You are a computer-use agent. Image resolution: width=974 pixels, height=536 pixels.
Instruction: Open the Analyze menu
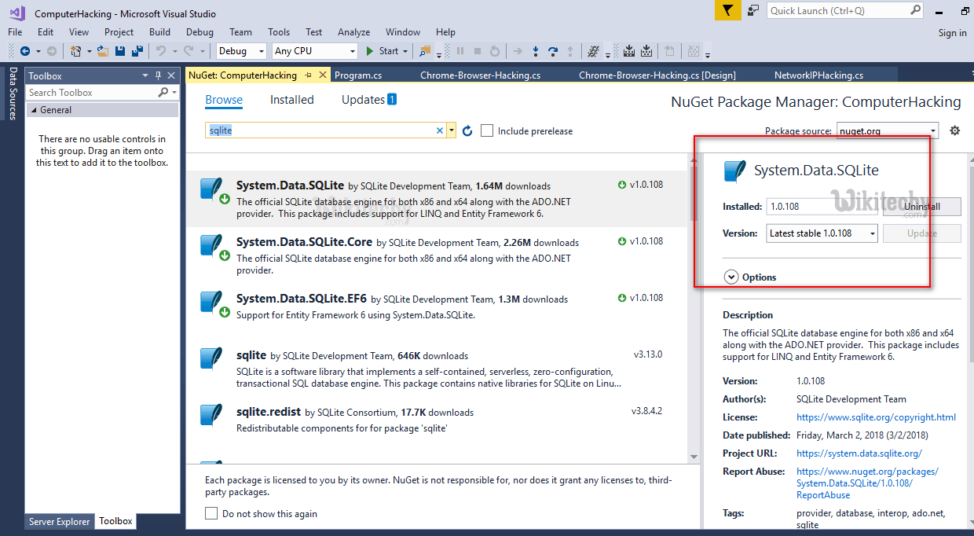[353, 32]
